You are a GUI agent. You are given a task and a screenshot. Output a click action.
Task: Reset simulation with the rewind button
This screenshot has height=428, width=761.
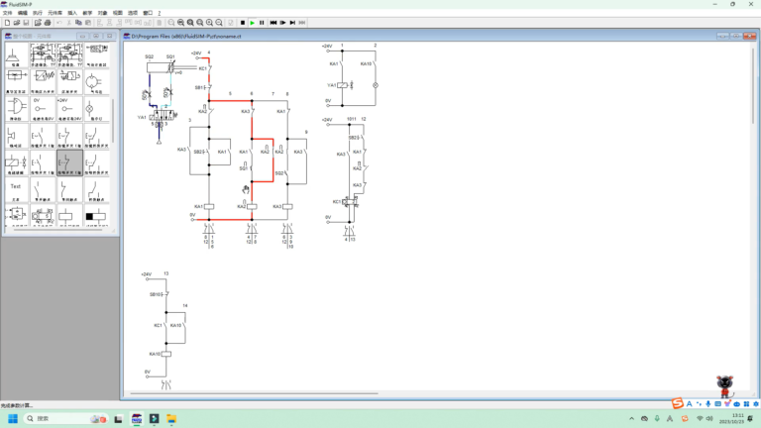pyautogui.click(x=273, y=23)
